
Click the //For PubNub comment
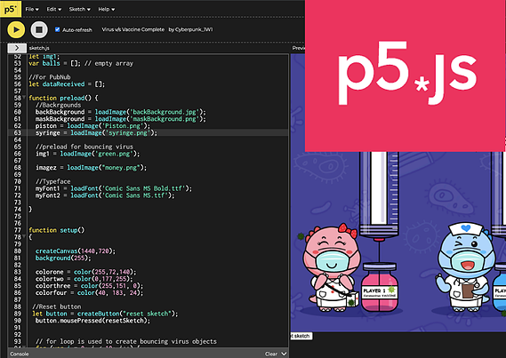point(50,77)
